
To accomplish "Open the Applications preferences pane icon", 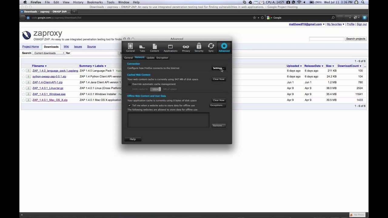I will tap(170, 48).
